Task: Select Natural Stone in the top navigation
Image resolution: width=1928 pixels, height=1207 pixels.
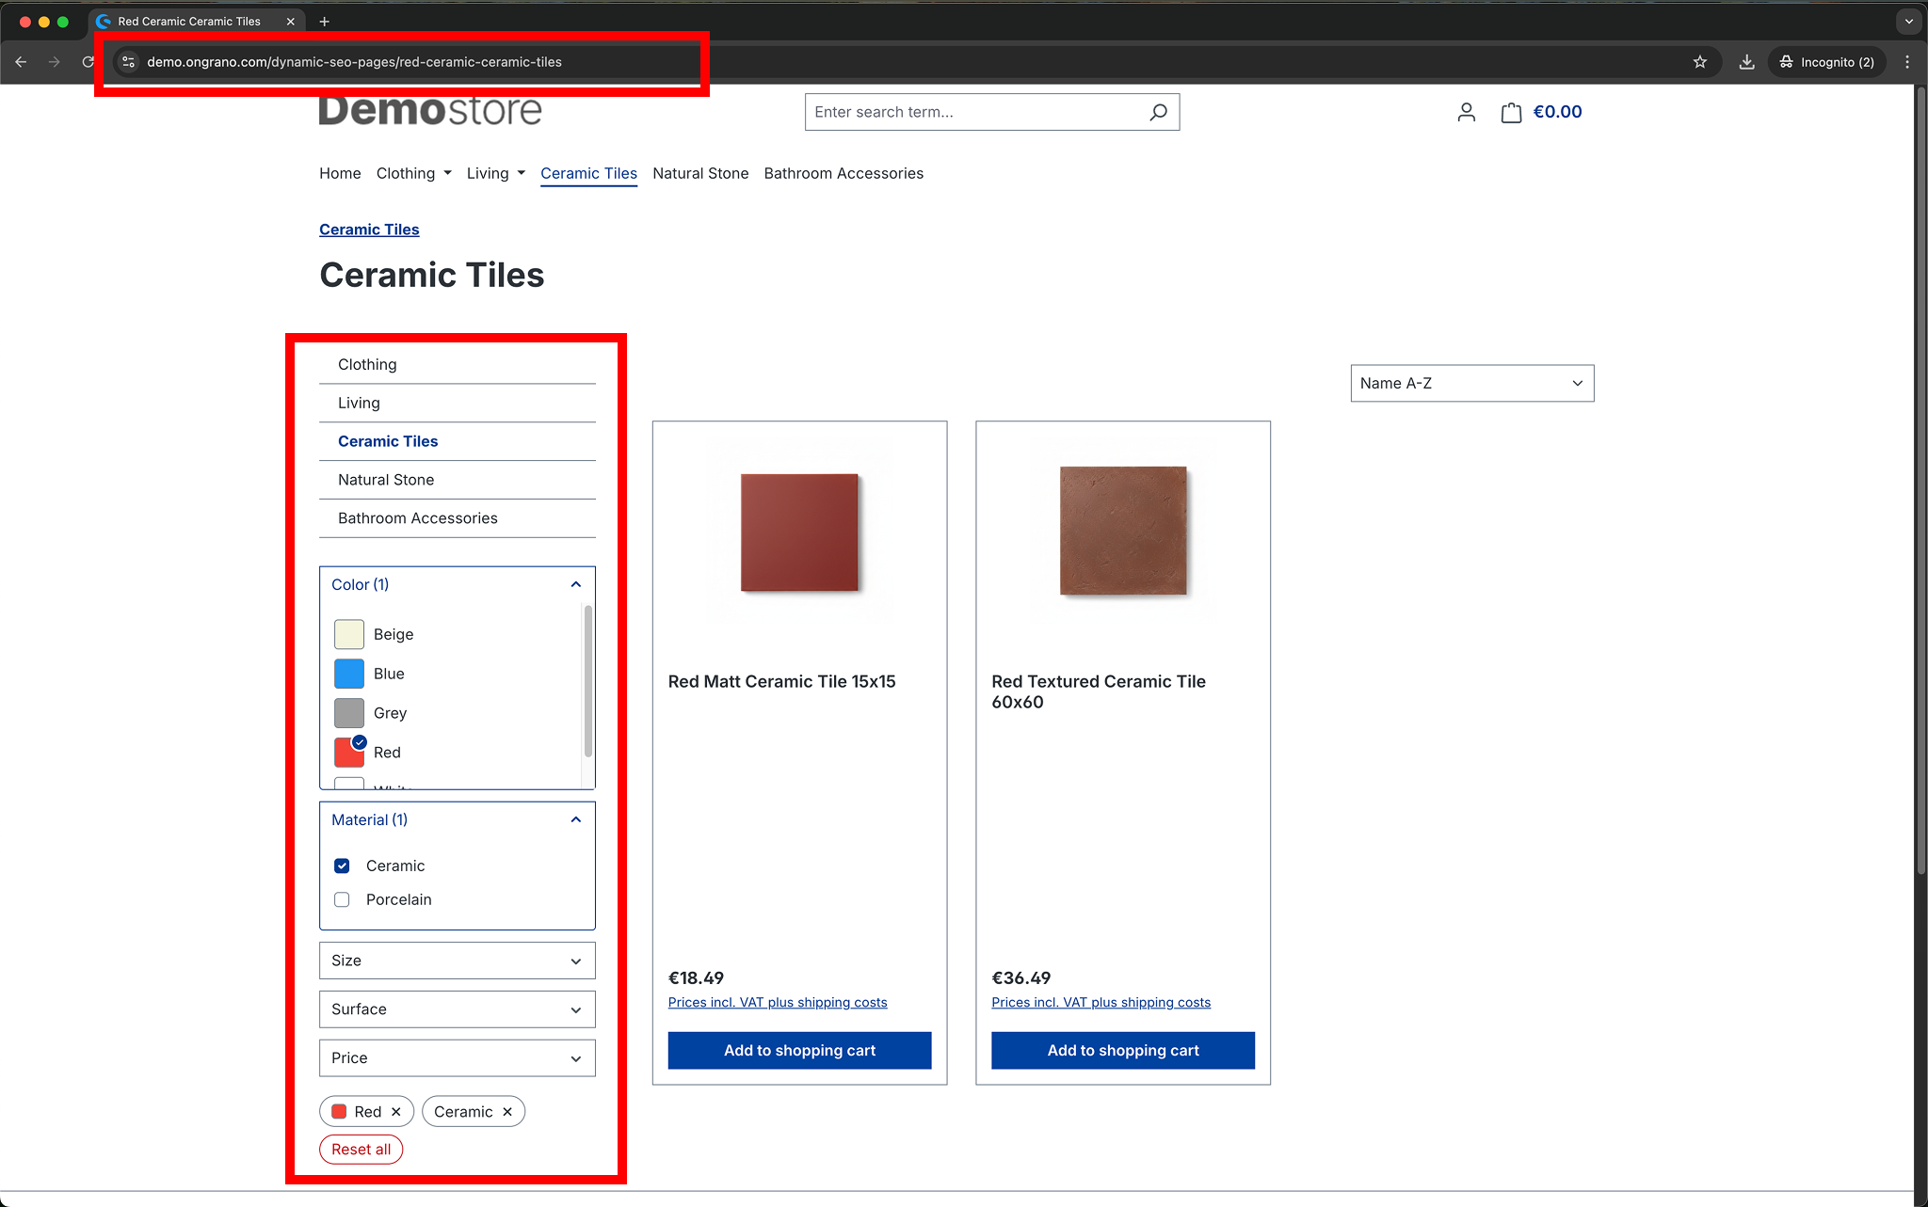Action: point(700,173)
